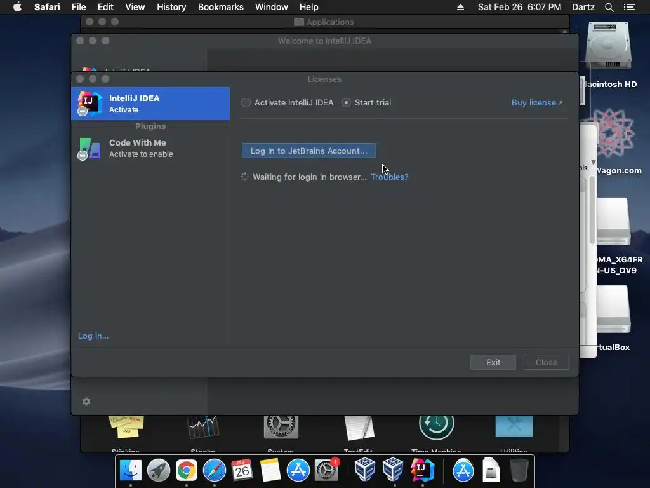The height and width of the screenshot is (488, 650).
Task: Open settings gear in Welcome window
Action: 86,402
